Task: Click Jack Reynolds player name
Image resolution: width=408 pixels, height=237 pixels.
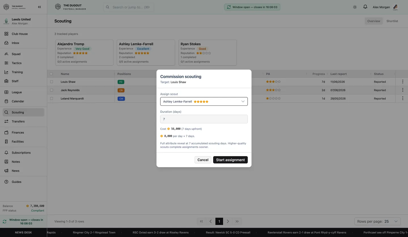Action: click(x=70, y=90)
